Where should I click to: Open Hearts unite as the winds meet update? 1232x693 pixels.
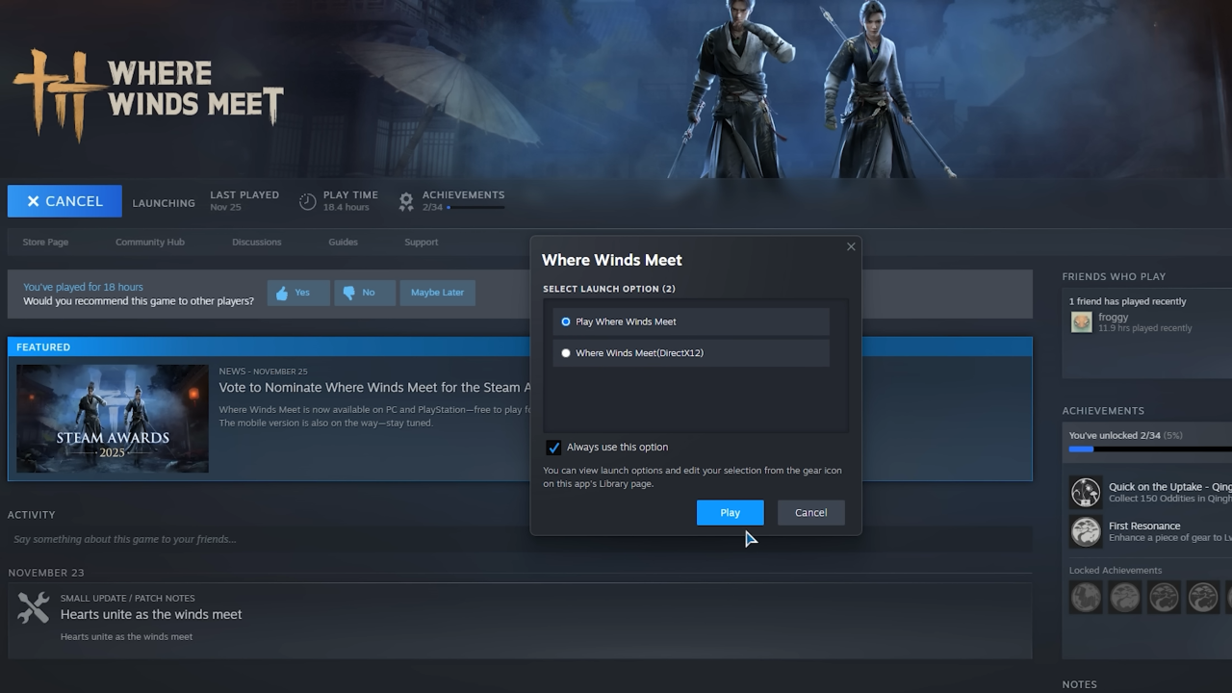[151, 615]
